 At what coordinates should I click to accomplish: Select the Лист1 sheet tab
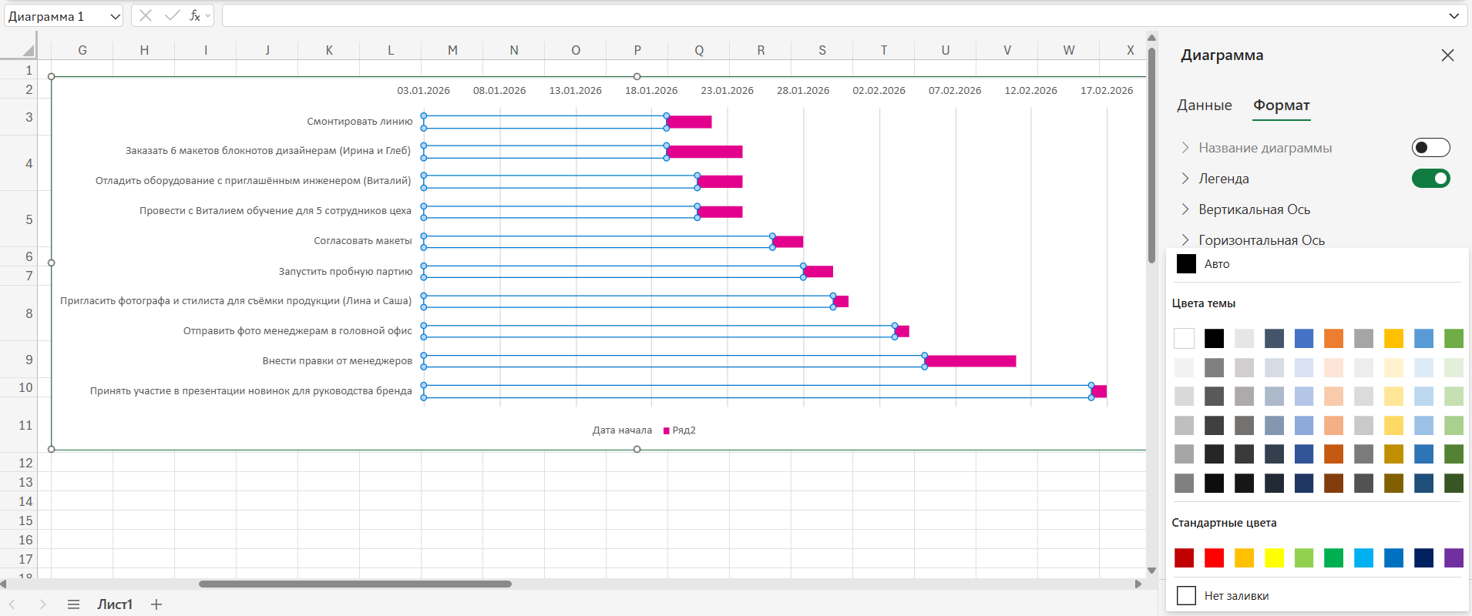click(115, 604)
